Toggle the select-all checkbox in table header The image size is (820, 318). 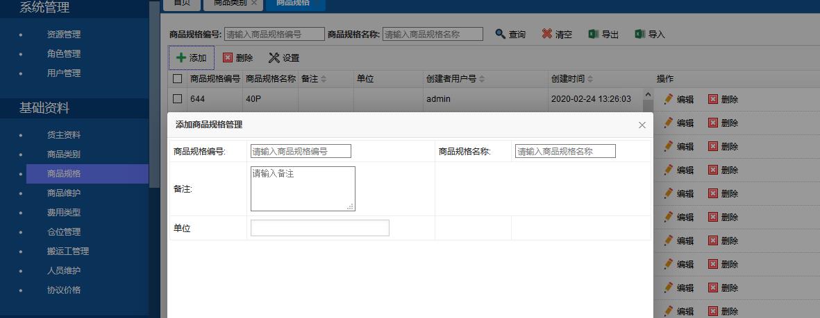pos(178,79)
